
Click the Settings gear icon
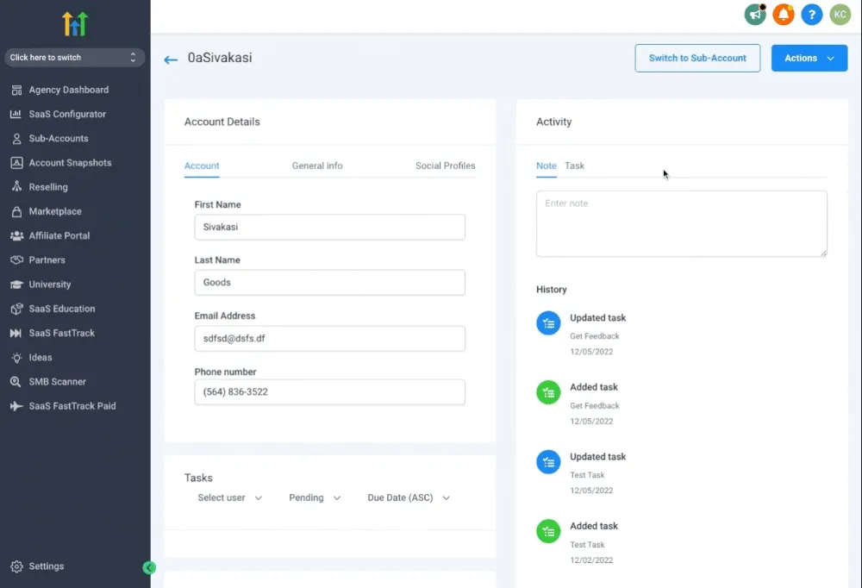(x=16, y=566)
